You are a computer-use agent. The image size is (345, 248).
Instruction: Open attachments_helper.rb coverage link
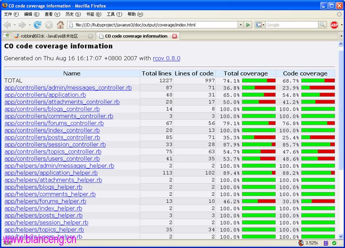(x=53, y=180)
